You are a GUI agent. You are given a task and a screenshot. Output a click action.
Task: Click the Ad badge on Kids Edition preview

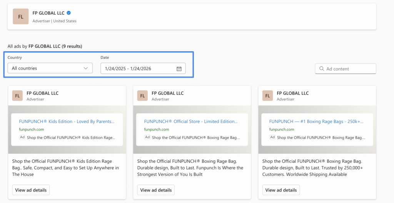[22, 137]
